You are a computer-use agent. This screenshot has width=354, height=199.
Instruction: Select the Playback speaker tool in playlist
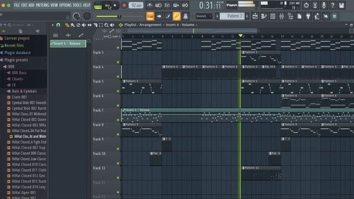tap(112, 25)
